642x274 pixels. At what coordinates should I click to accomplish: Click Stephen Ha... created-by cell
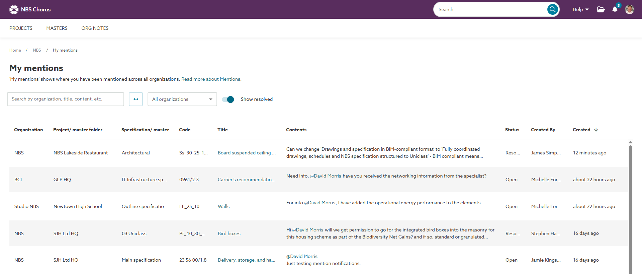546,233
